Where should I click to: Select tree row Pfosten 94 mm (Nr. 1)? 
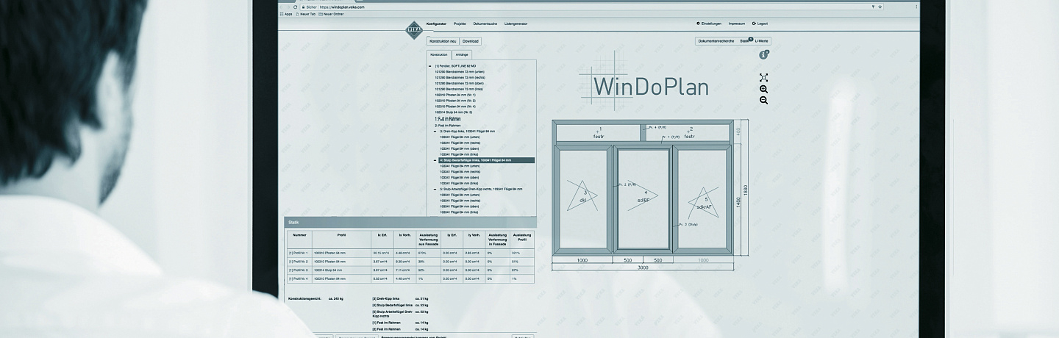(455, 95)
